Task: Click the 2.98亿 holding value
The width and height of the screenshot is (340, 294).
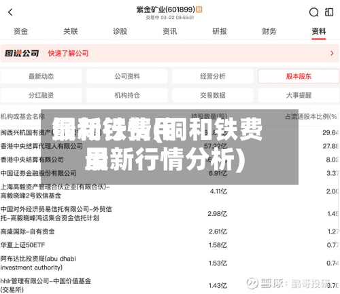Action: click(x=218, y=214)
